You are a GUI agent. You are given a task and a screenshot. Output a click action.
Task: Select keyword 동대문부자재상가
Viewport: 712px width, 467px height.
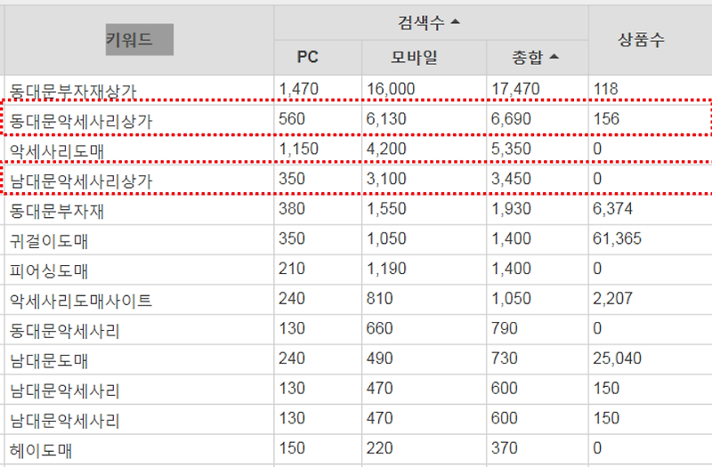pyautogui.click(x=73, y=92)
